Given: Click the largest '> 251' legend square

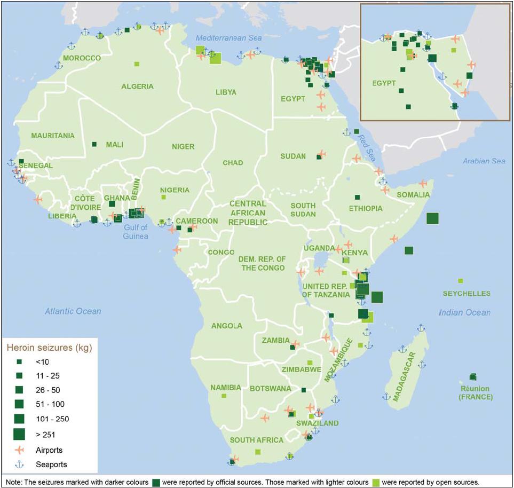Looking at the screenshot, I should 19,434.
